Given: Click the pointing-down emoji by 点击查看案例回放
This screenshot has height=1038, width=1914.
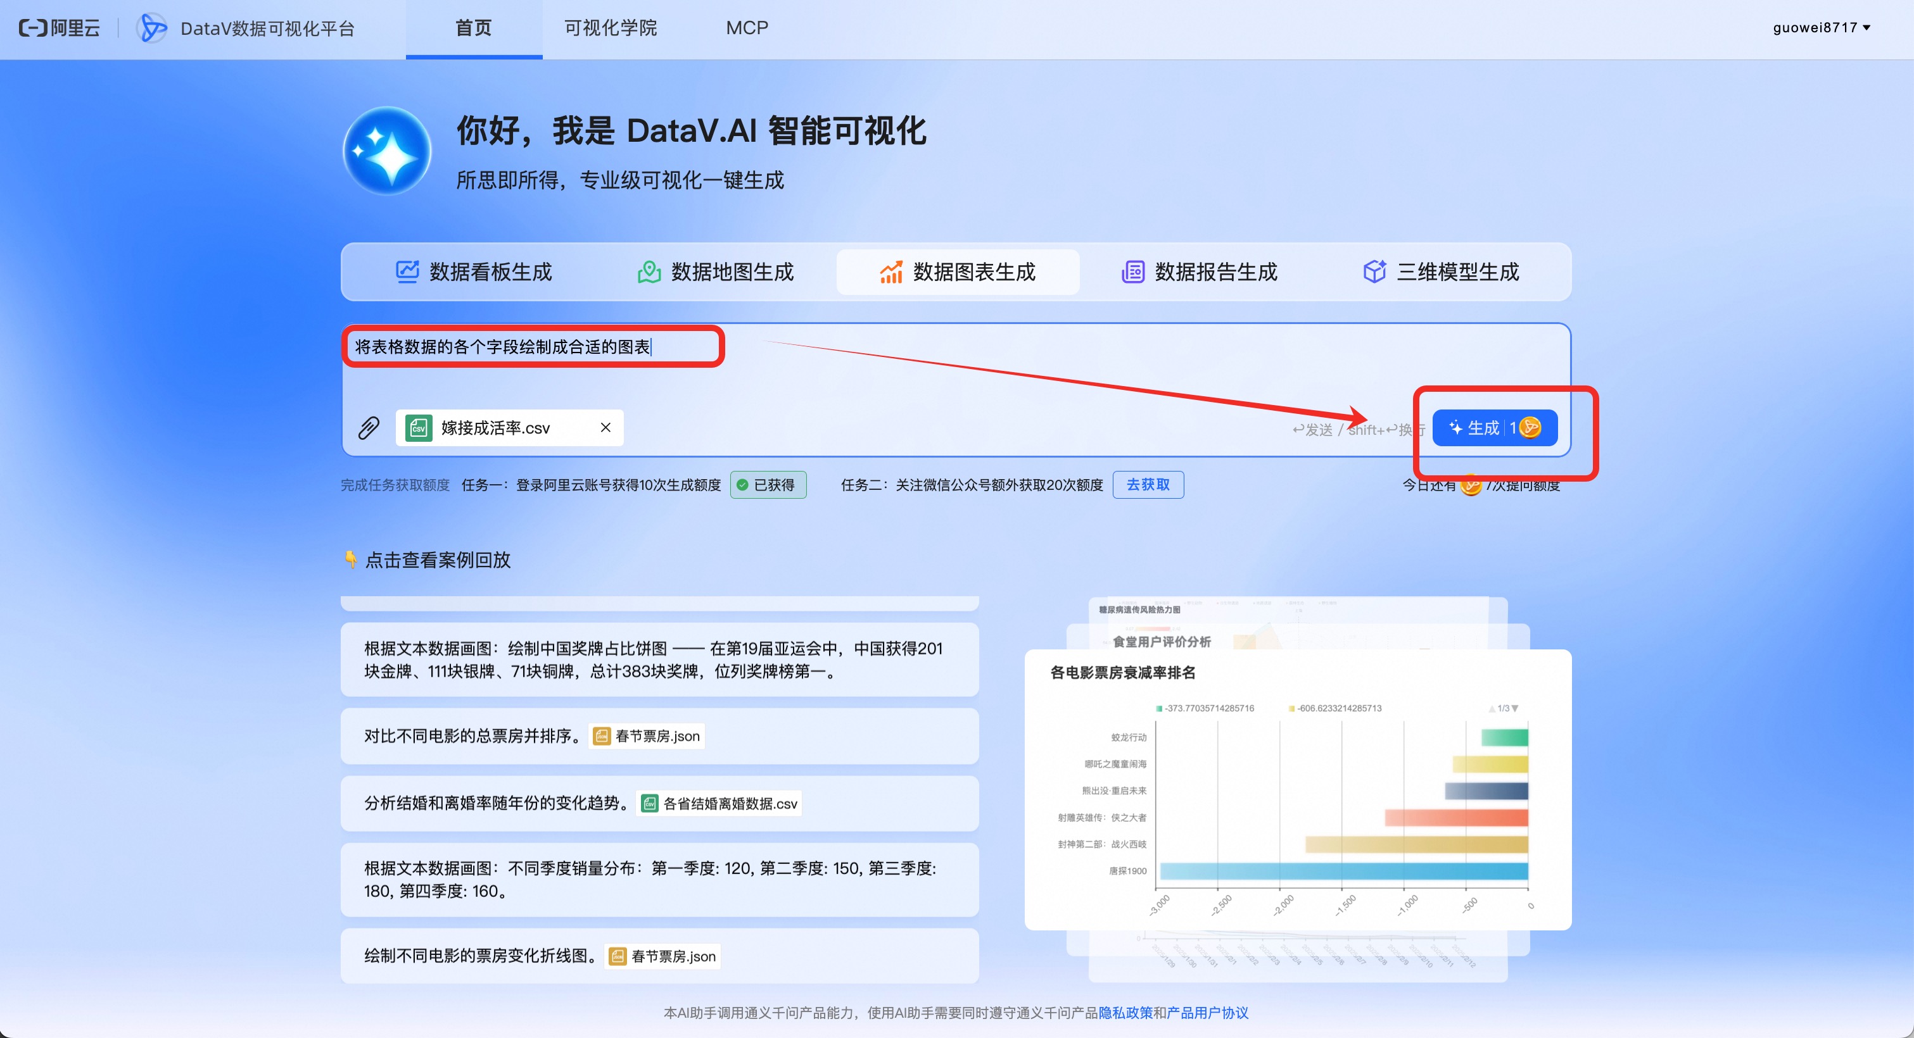Looking at the screenshot, I should point(351,559).
